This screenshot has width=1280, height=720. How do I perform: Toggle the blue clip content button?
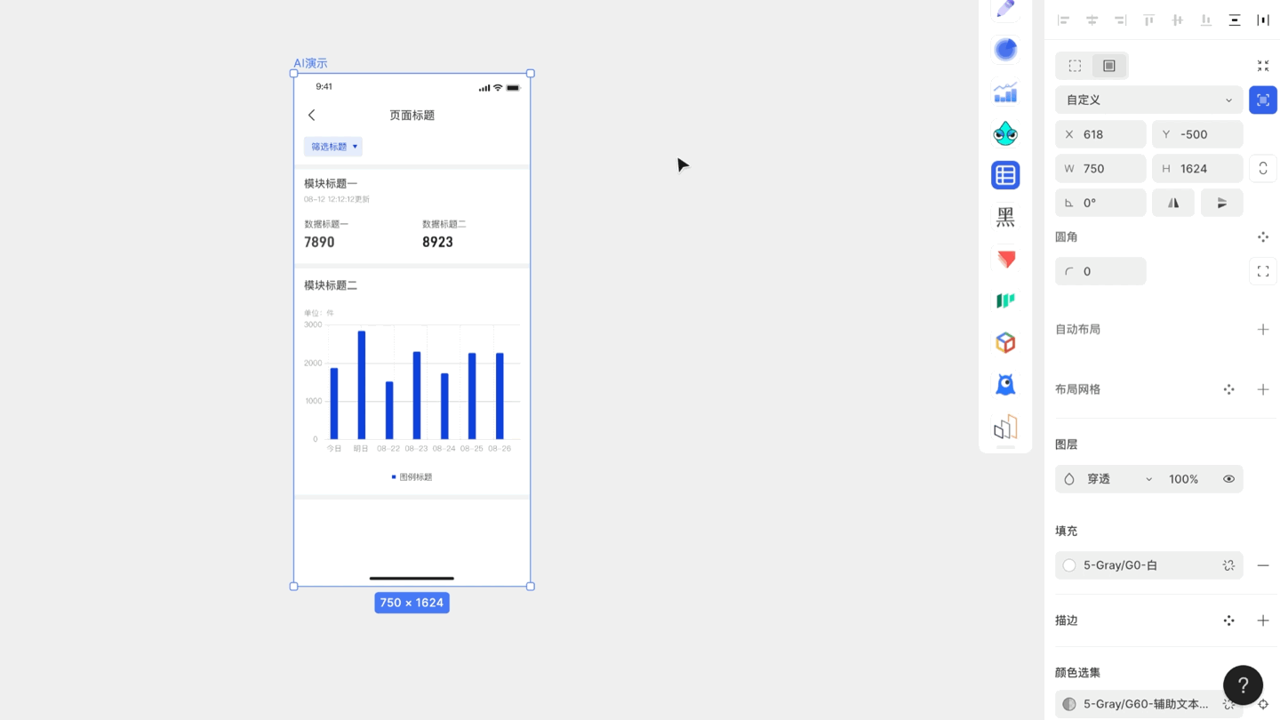(x=1263, y=100)
